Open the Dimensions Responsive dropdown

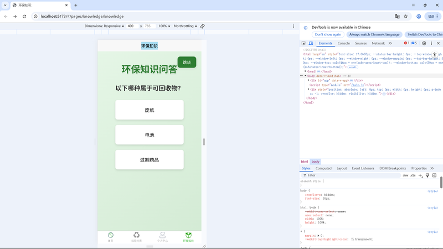coord(104,26)
